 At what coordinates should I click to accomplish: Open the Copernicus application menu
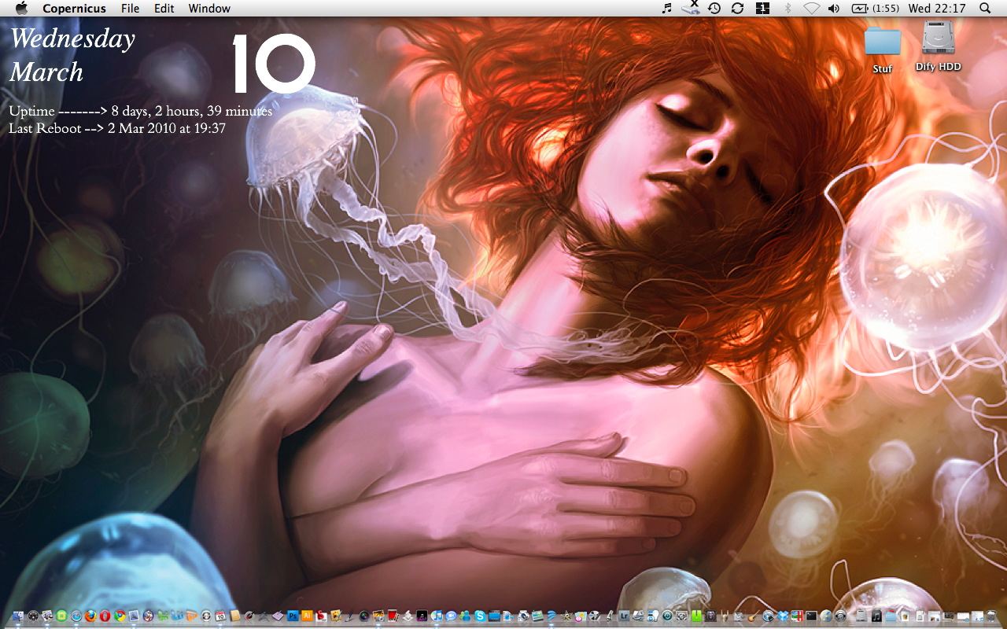point(75,8)
